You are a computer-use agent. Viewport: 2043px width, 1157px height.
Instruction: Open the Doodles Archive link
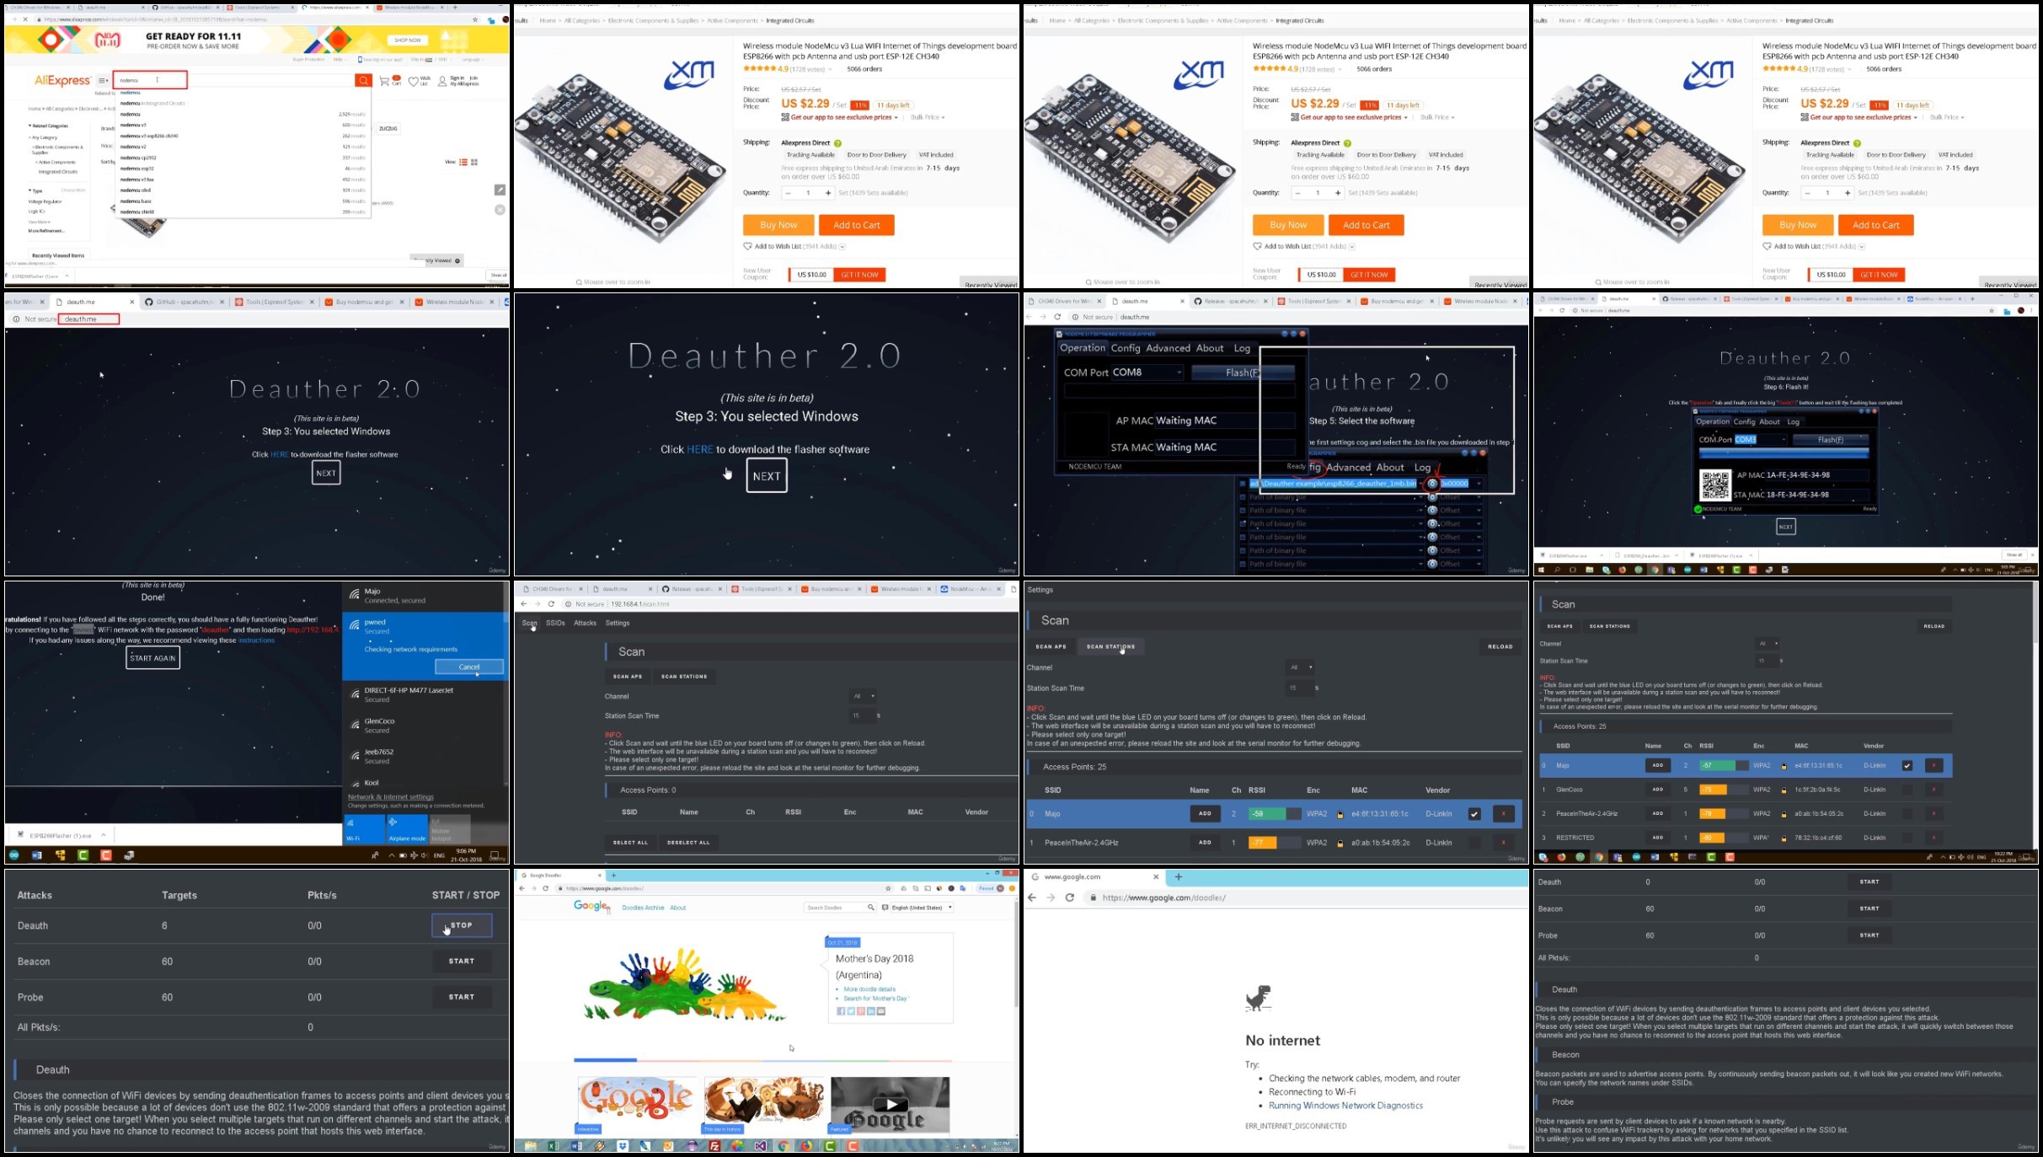(x=643, y=908)
